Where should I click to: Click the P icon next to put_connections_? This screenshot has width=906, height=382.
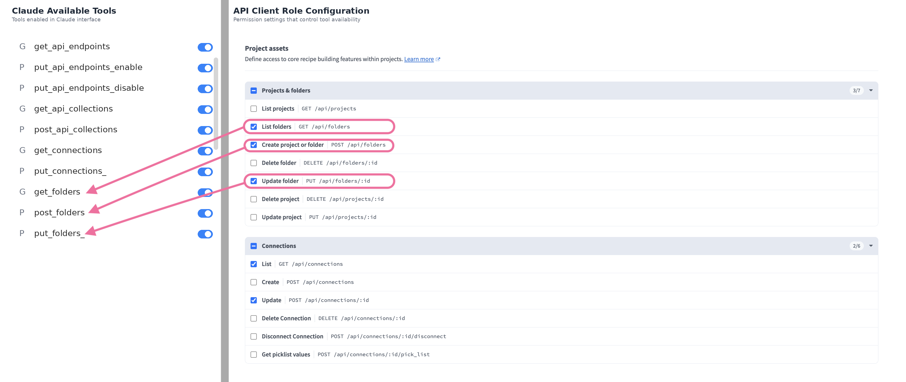[x=22, y=171]
